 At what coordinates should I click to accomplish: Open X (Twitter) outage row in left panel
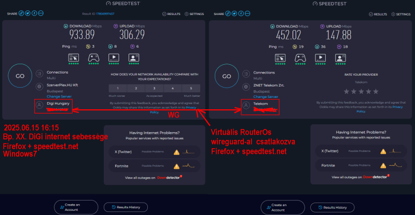(155, 152)
